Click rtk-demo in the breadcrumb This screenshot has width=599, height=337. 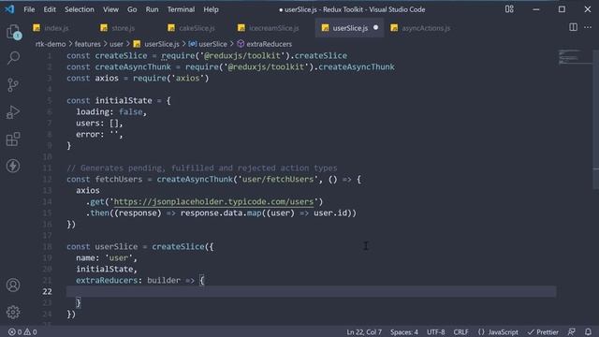(51, 44)
